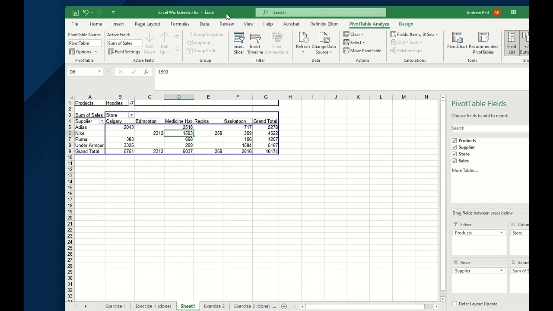Open Supplier dropdown in Rows area
Screen dimensions: 553x311
pos(501,271)
